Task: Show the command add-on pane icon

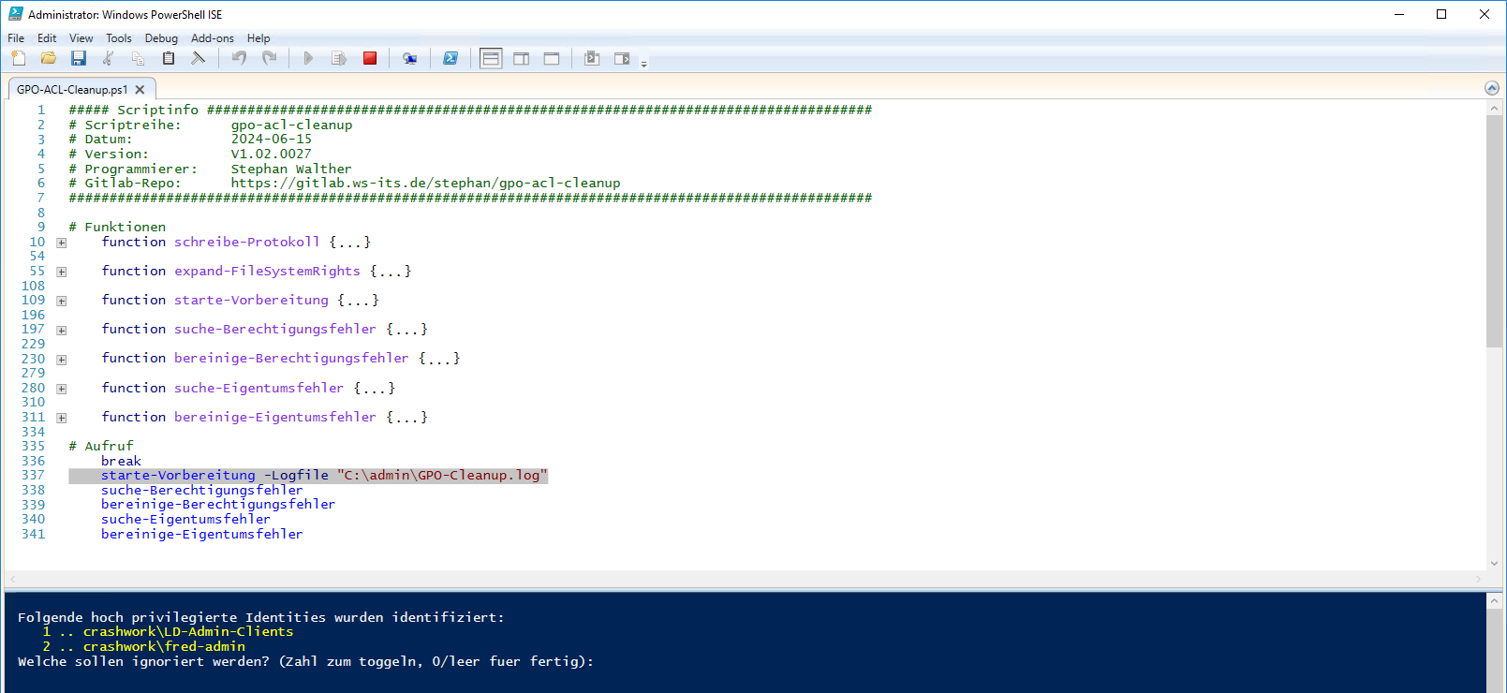Action: (x=622, y=58)
